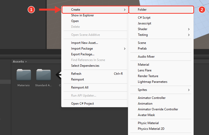Choose Import New Asset...
The height and width of the screenshot is (135, 209).
[84, 43]
